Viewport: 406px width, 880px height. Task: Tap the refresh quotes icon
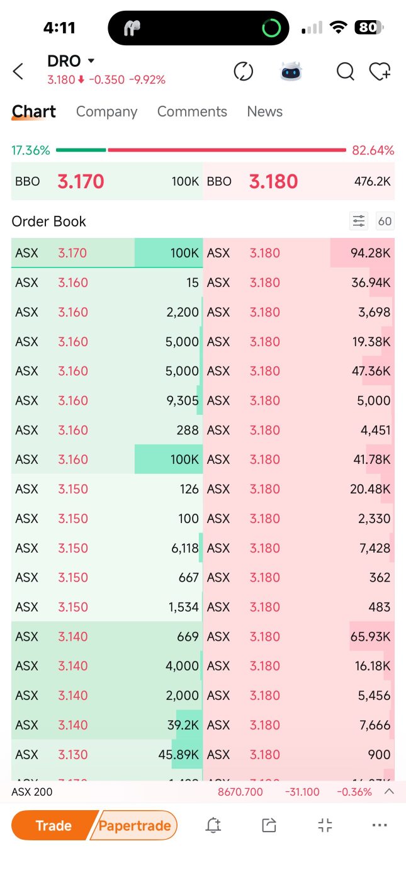(243, 71)
